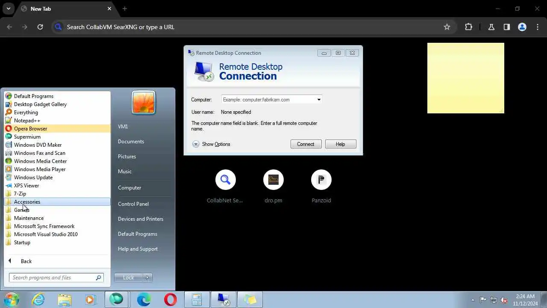This screenshot has height=308, width=547.
Task: Switch to Calculator in the taskbar
Action: click(x=197, y=299)
